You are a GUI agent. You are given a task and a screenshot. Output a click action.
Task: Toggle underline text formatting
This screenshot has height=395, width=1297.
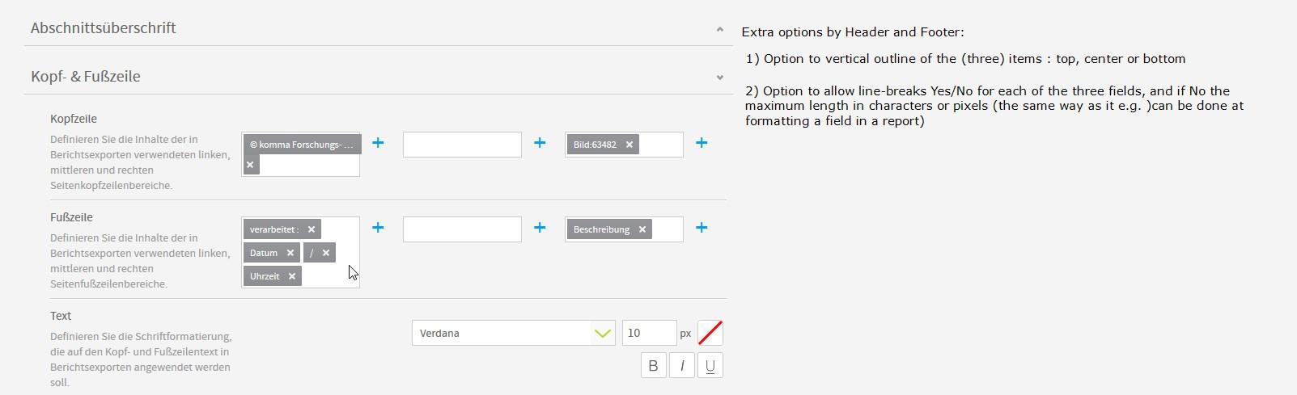click(710, 365)
